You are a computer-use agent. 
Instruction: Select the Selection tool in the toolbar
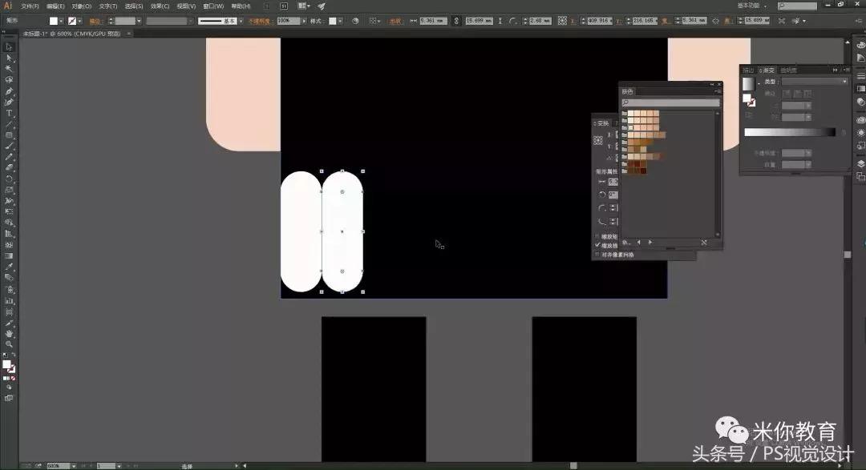[9, 46]
